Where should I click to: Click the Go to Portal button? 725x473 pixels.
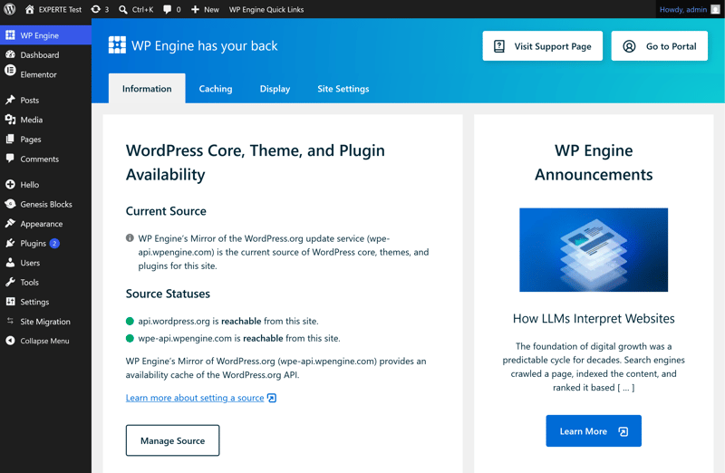(x=660, y=46)
